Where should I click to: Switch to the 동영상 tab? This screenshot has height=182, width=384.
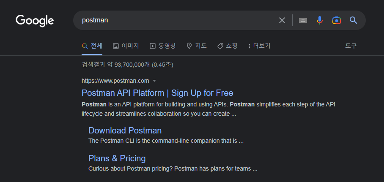point(163,46)
